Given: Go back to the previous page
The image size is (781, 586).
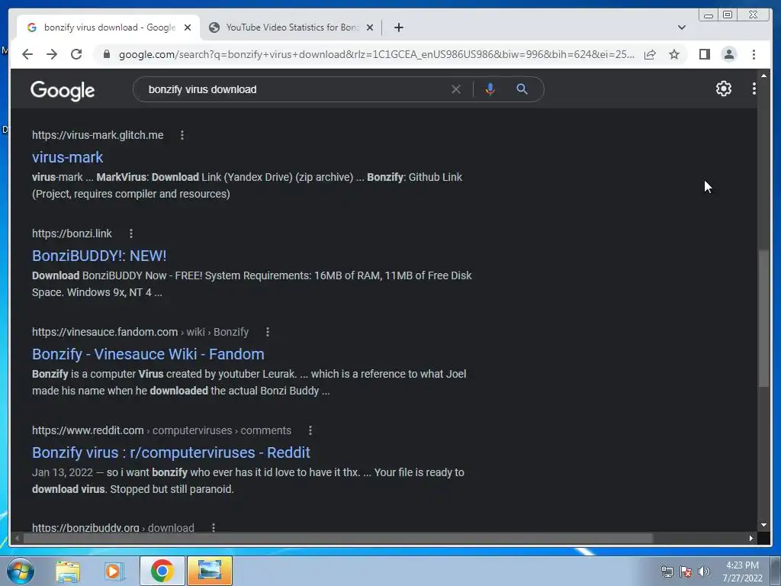Looking at the screenshot, I should tap(27, 54).
